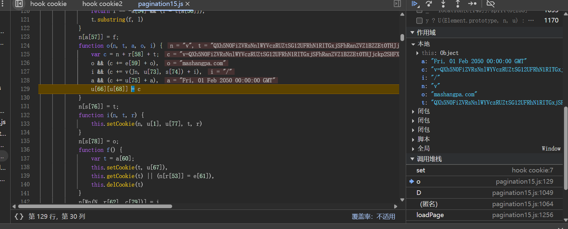This screenshot has height=229, width=568.
Task: Collapse the 本地 local scope
Action: (413, 44)
